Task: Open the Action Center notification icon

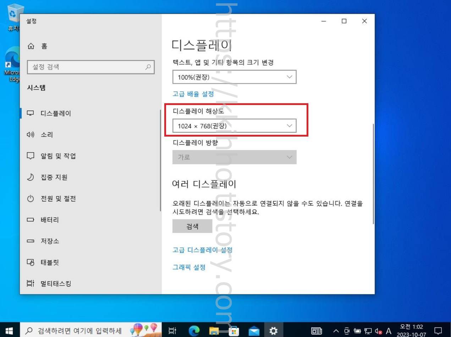Action: point(438,331)
